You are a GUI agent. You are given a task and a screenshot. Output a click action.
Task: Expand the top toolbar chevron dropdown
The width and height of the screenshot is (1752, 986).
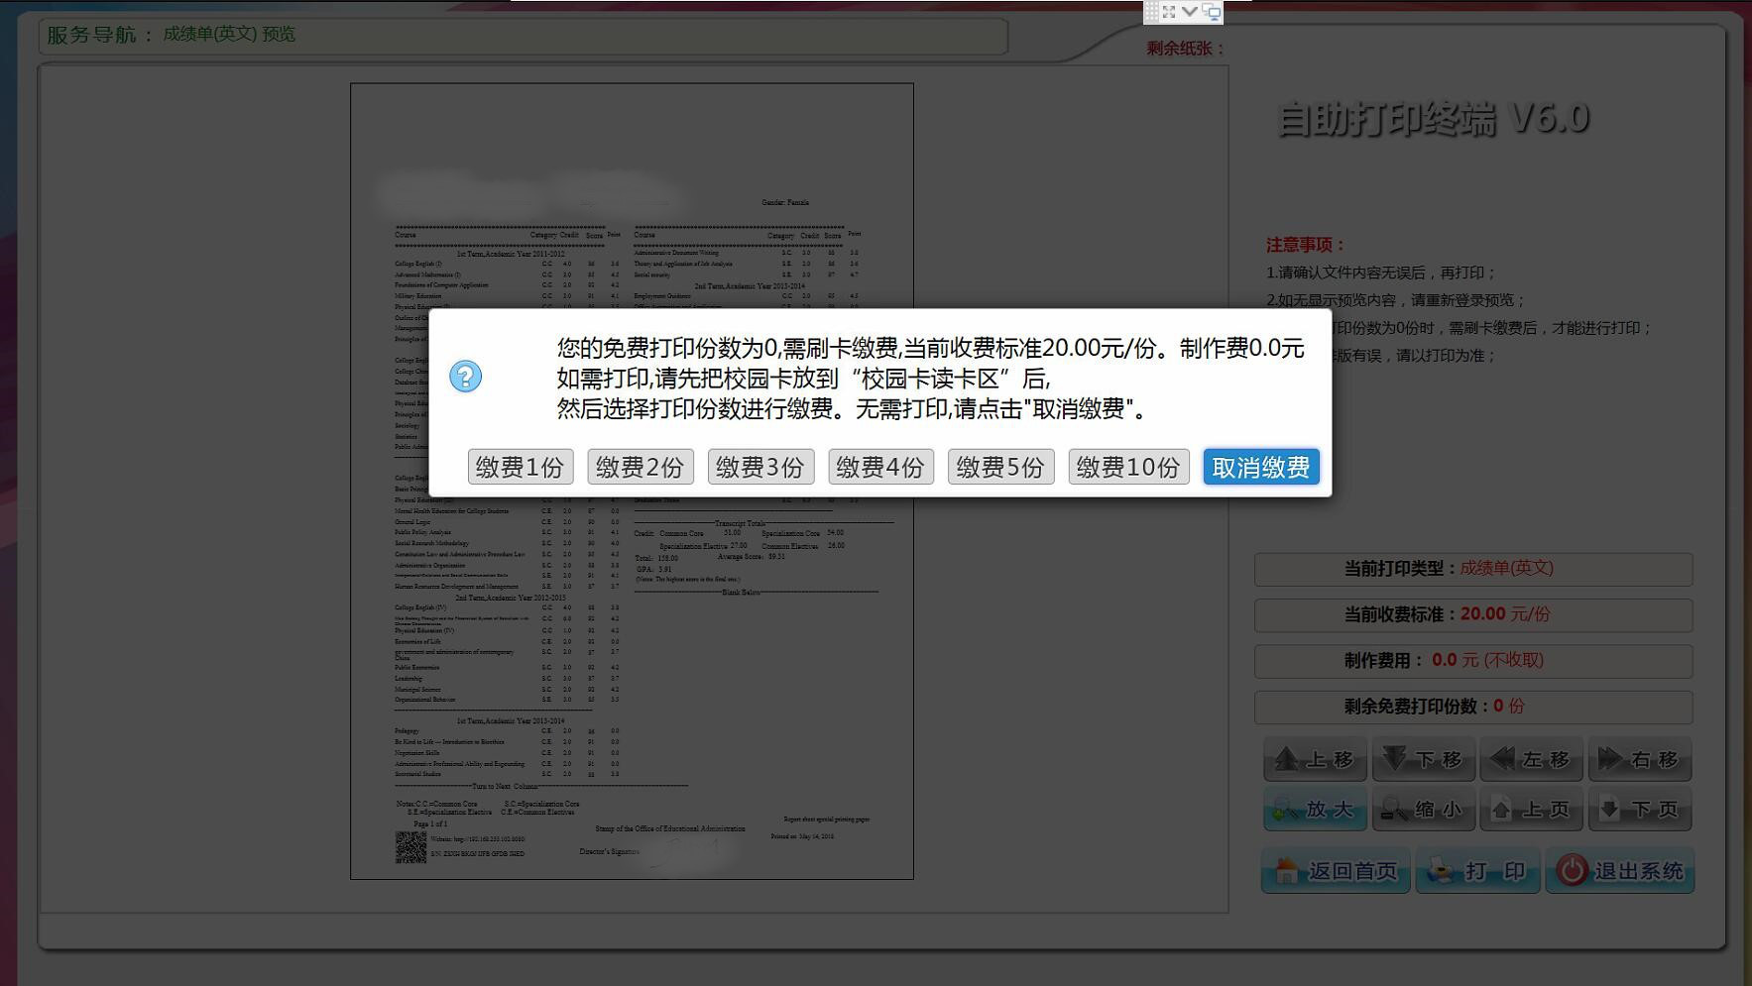point(1189,12)
